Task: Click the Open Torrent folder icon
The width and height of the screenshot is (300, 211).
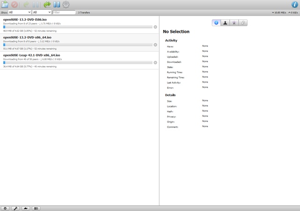Action: (x=5, y=4)
